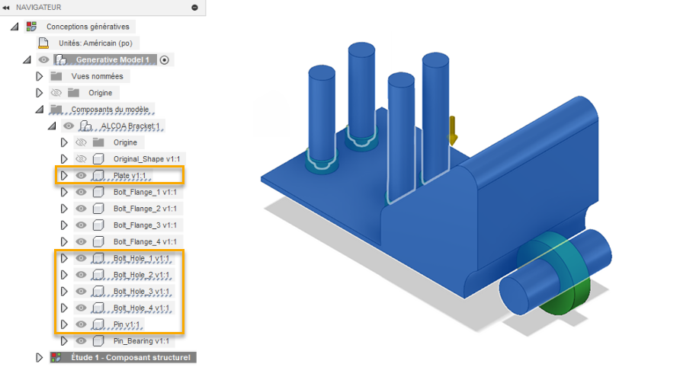Show the hidden Original_Shape v1:1 body
The image size is (680, 367).
[81, 159]
